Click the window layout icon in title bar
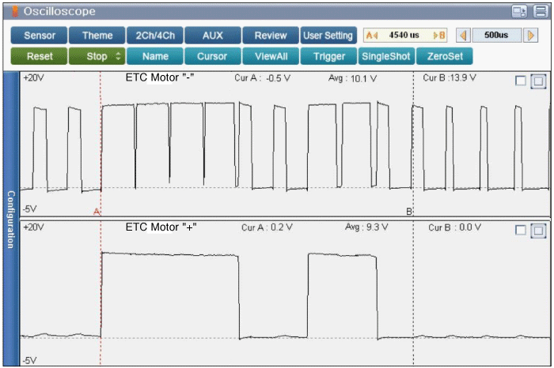This screenshot has width=554, height=368. [x=519, y=12]
